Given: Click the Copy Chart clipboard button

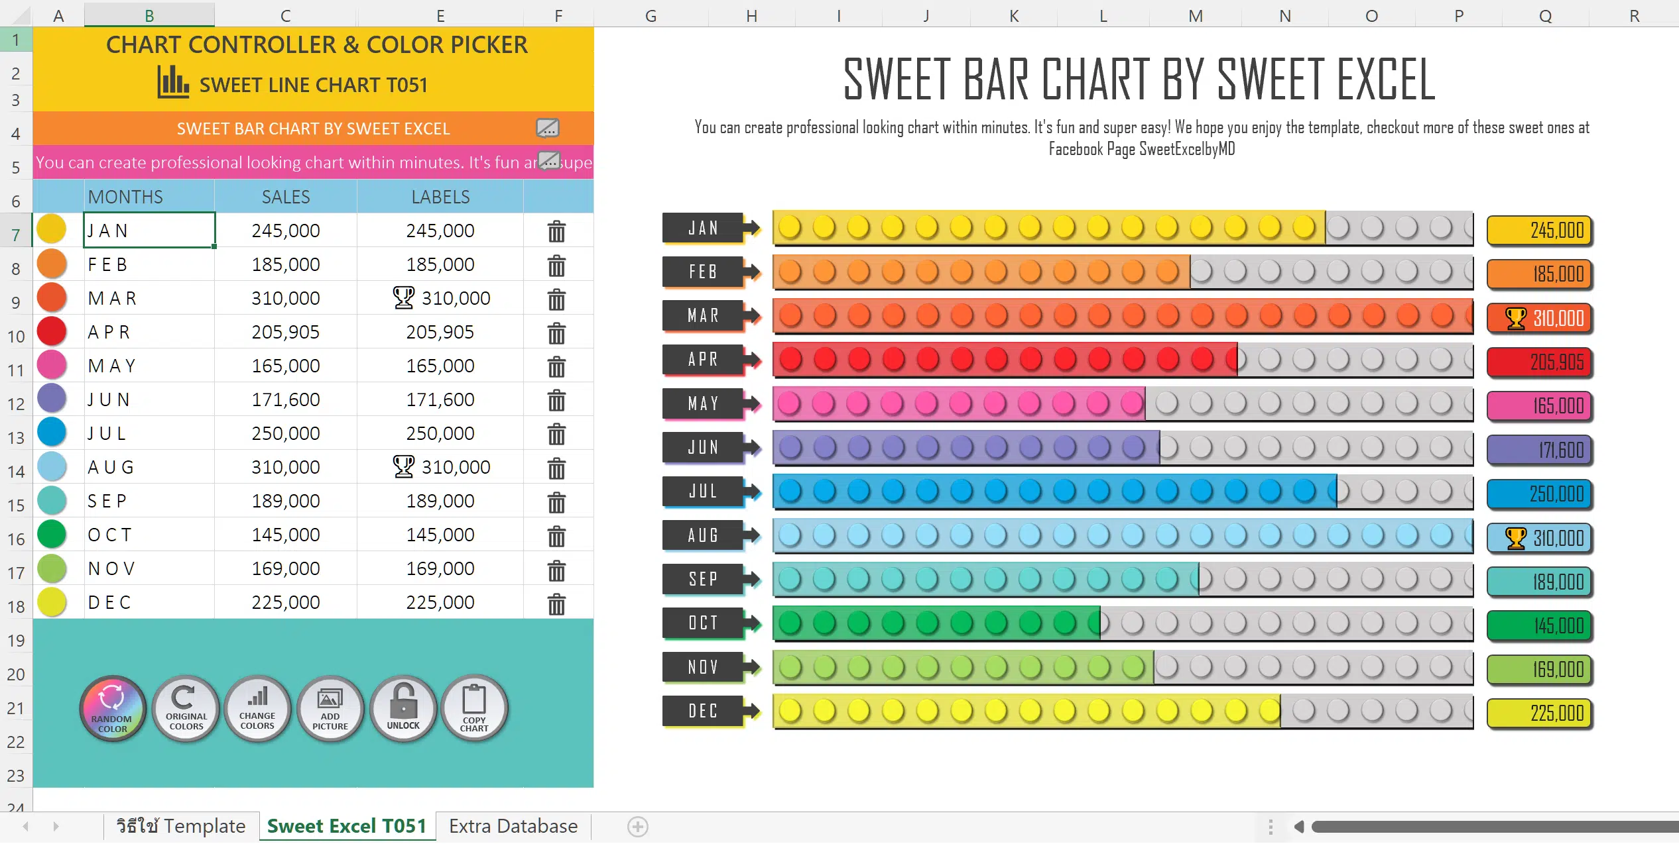Looking at the screenshot, I should (x=475, y=708).
